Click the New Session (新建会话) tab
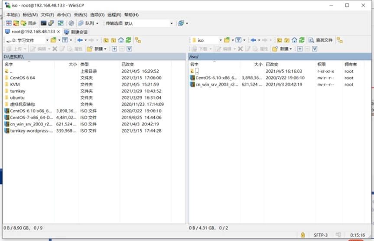Screen dimensions: 374x241 pyautogui.click(x=76, y=32)
